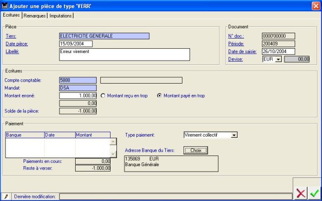Select 'Montant payé en trop' radio button
The width and height of the screenshot is (322, 201).
pyautogui.click(x=159, y=95)
